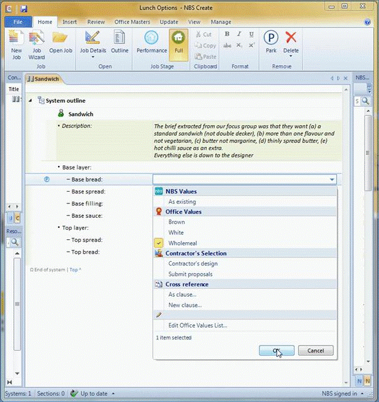Choose 'Submit proposals' option

click(x=190, y=274)
